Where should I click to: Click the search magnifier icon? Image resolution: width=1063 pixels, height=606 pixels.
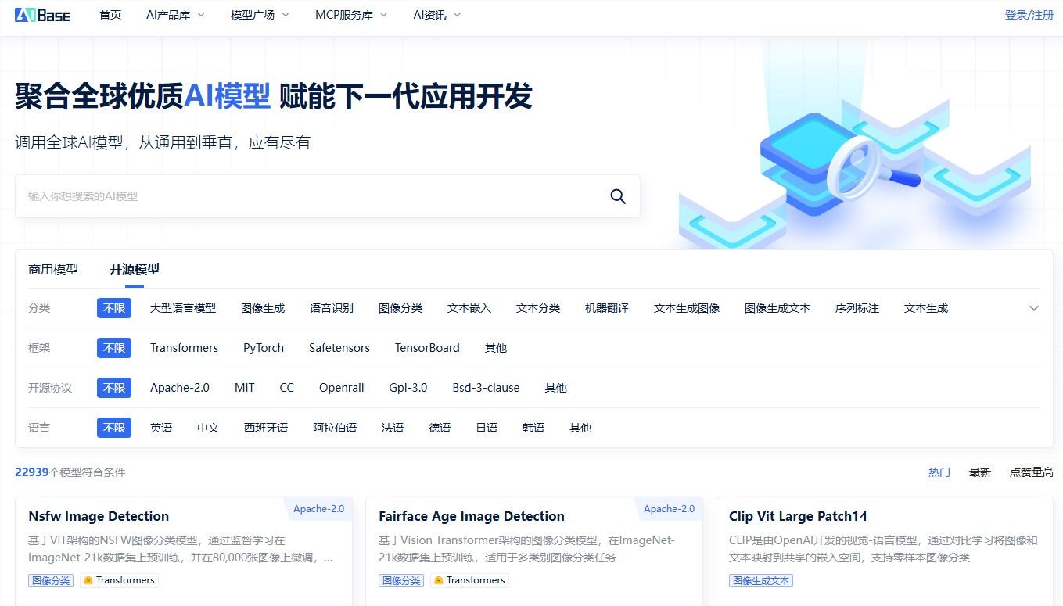point(617,196)
